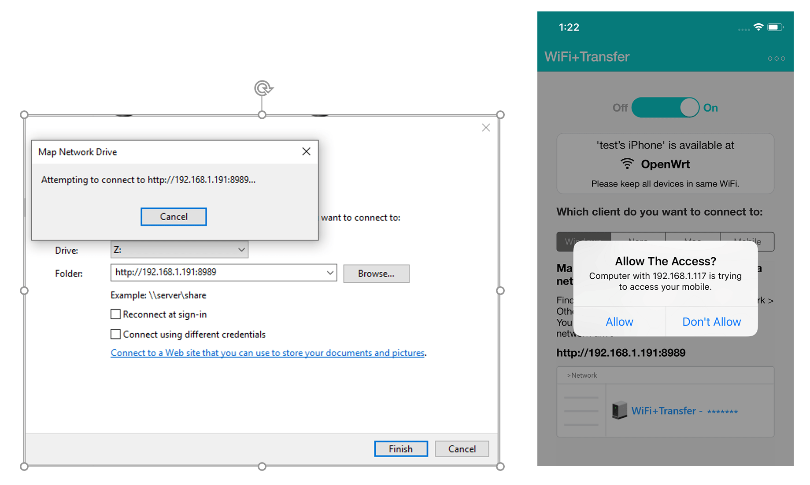The height and width of the screenshot is (485, 810).
Task: Open the Connect to a Web site link
Action: 267,353
